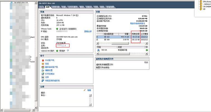Switch to the 权限 tab

(96, 7)
